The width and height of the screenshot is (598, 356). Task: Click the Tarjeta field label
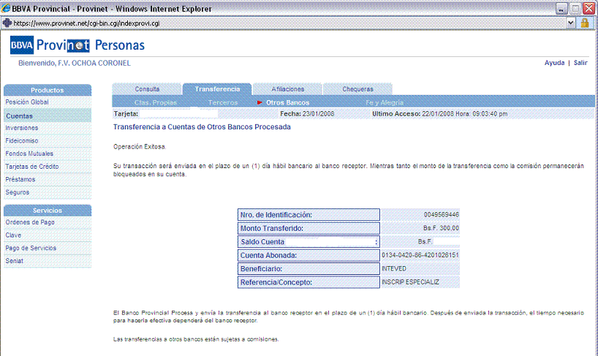pyautogui.click(x=126, y=113)
